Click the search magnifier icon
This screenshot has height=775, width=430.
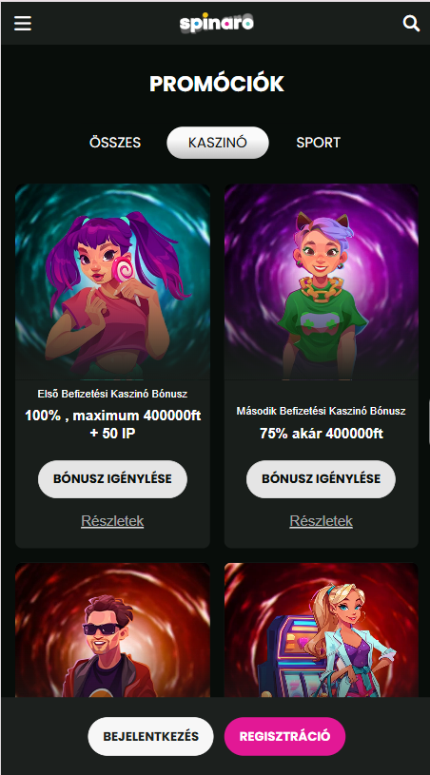(x=411, y=23)
